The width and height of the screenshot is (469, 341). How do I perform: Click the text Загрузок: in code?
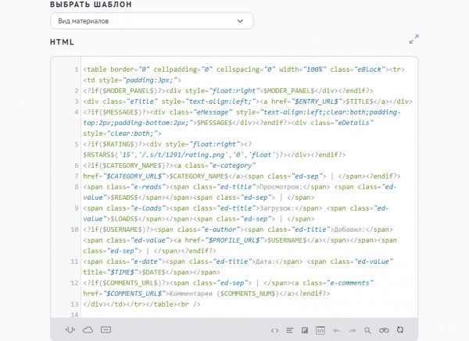pyautogui.click(x=277, y=208)
